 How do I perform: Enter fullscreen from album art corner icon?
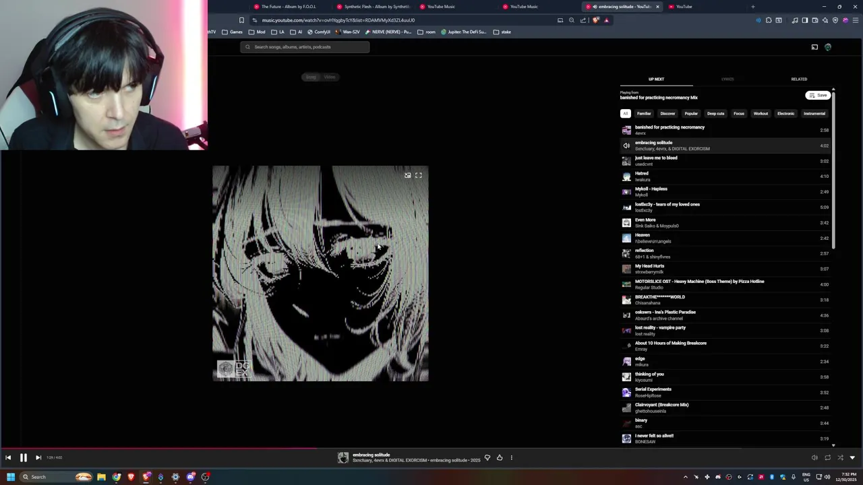419,175
